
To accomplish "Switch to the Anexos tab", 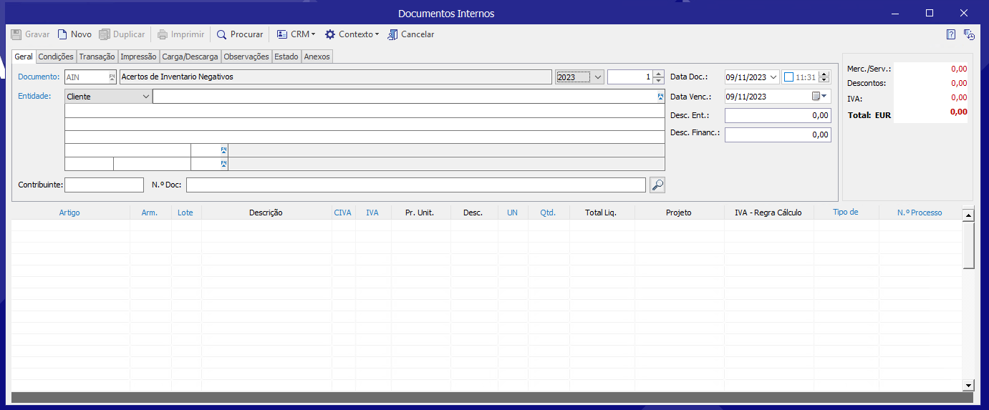I will [x=317, y=57].
